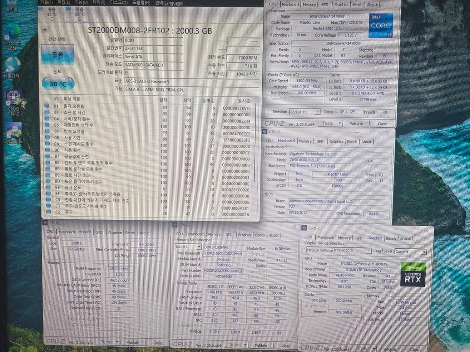
Task: Open the 테마 menu in CrystalDiskInfo
Action: 99,2
